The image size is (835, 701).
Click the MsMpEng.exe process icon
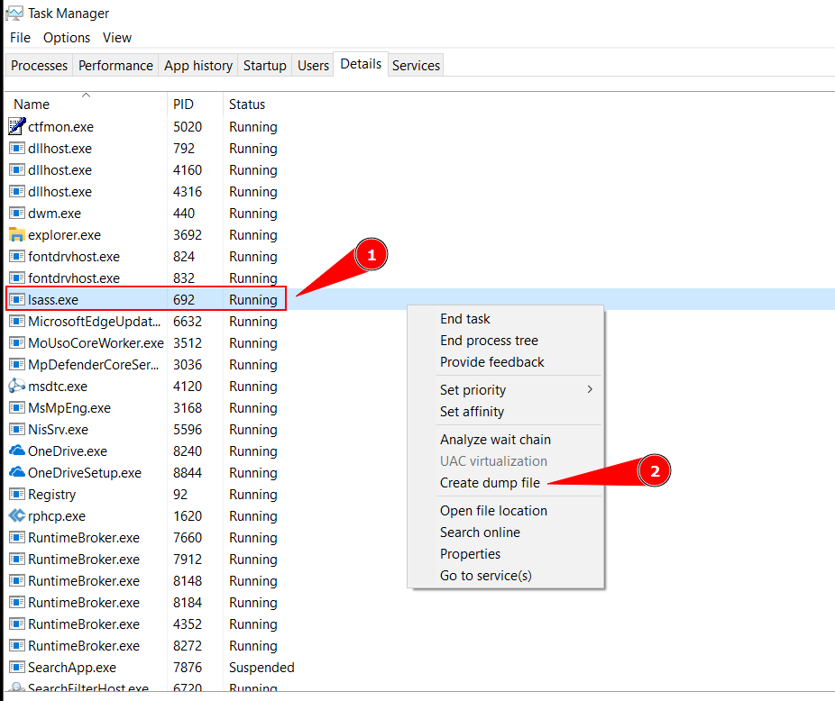pyautogui.click(x=17, y=408)
